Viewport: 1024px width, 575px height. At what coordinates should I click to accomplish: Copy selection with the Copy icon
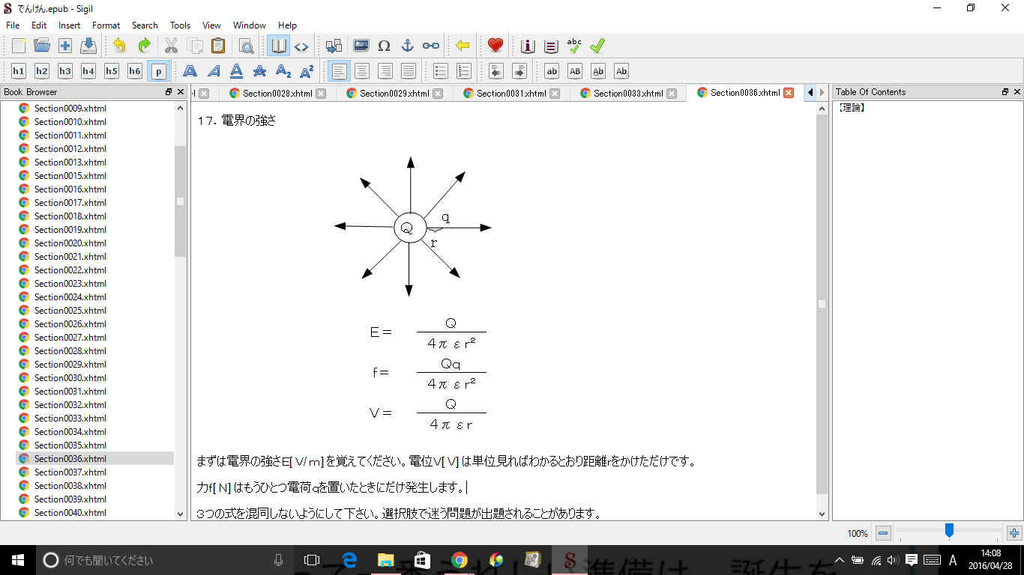click(195, 46)
